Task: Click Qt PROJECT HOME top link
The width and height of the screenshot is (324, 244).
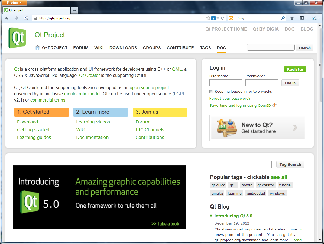Action: click(x=226, y=29)
